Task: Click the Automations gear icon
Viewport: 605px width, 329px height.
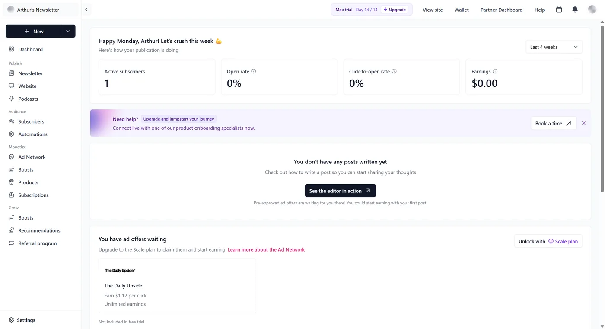Action: click(11, 134)
